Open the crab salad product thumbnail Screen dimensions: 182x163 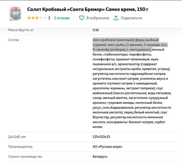pyautogui.click(x=14, y=14)
